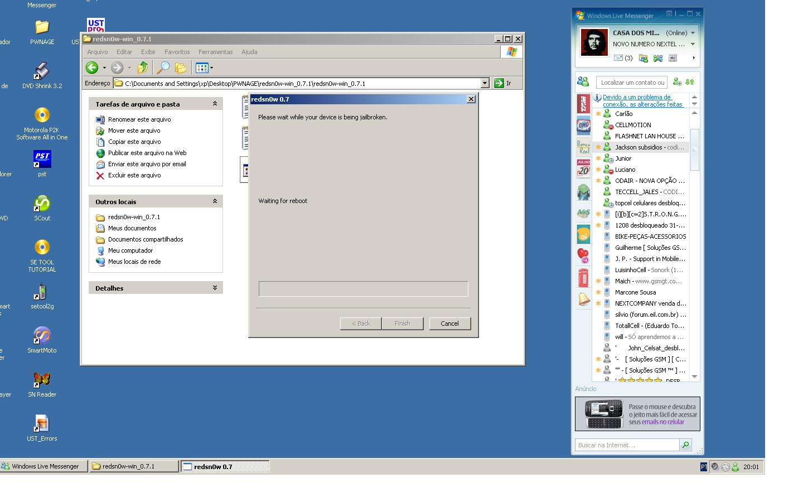Screen dimensions: 803x502
Task: Open the Explorer Search magnifier tool
Action: pyautogui.click(x=162, y=67)
